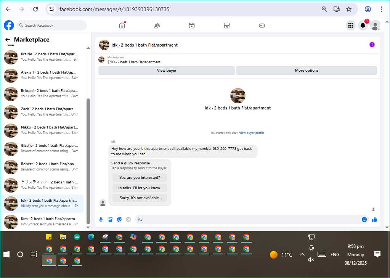
Task: Open Prairie conversation
Action: pos(42,57)
